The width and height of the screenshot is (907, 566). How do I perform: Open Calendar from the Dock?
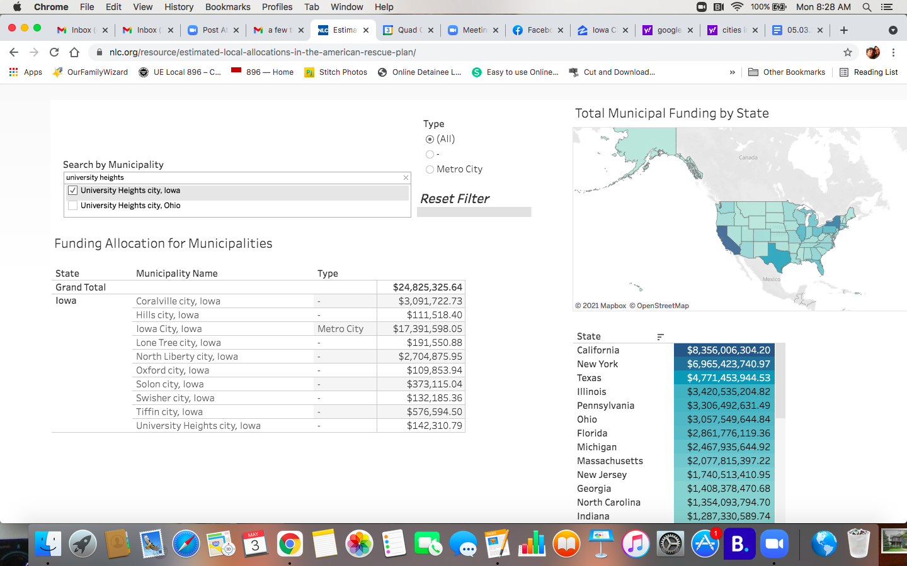point(255,544)
